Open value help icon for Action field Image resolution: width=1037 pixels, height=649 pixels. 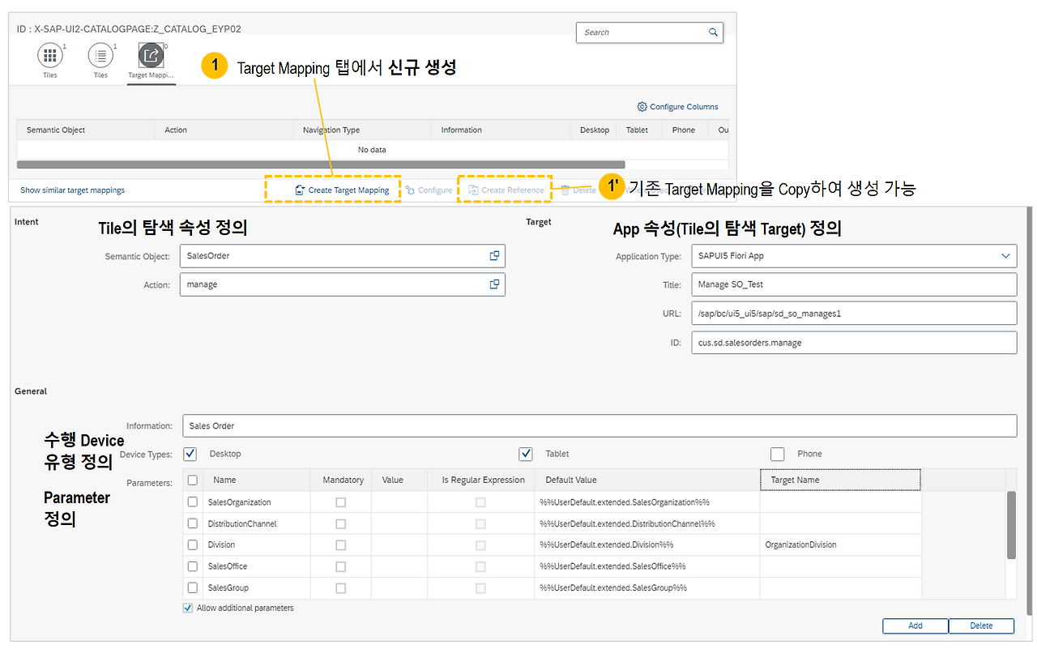point(494,284)
